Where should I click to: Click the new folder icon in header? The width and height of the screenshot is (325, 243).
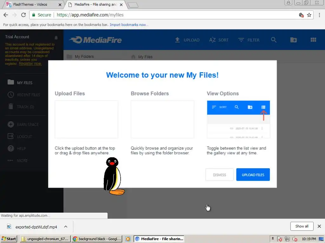click(294, 40)
